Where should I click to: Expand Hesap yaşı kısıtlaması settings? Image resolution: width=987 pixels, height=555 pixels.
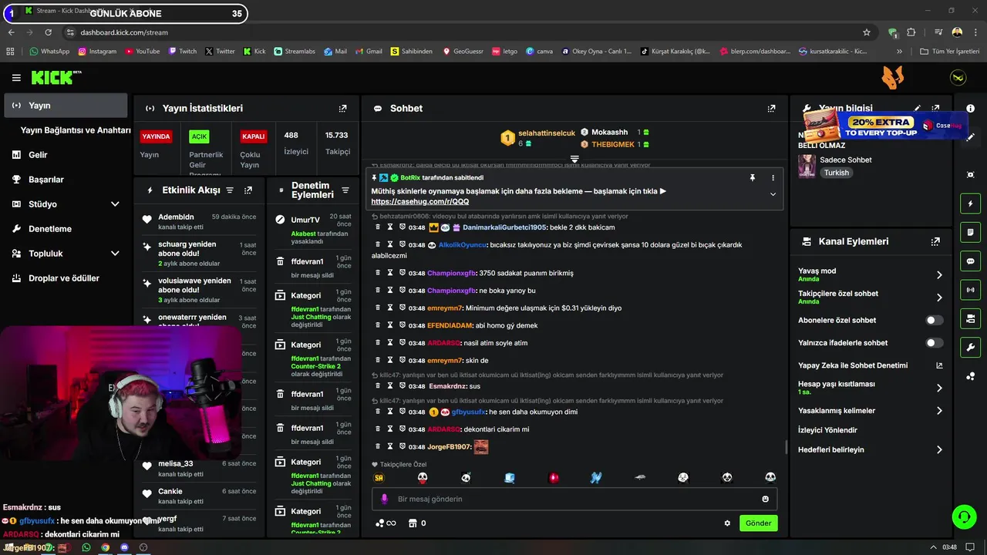tap(939, 388)
